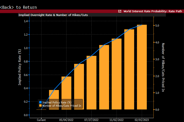Toggle Number of Hikes/Cuts Priced In legend entry
This screenshot has width=184, height=122.
click(62, 106)
